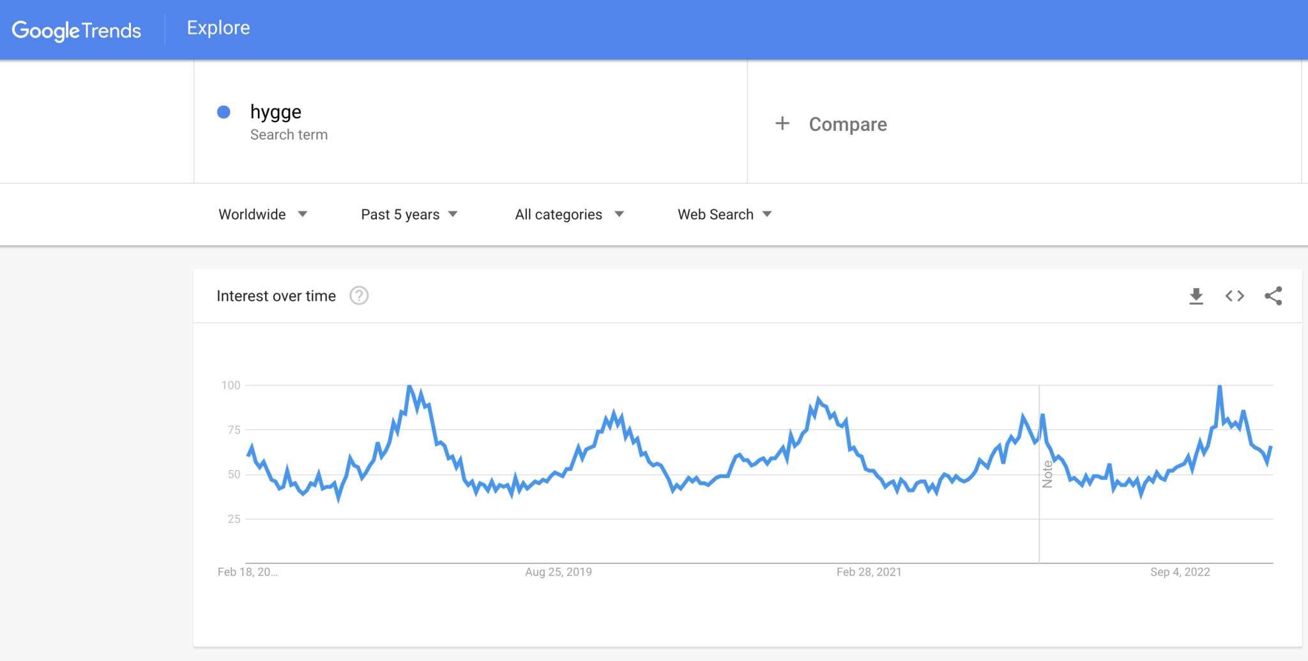The width and height of the screenshot is (1308, 661).
Task: Open the Interest over time help icon
Action: point(359,296)
